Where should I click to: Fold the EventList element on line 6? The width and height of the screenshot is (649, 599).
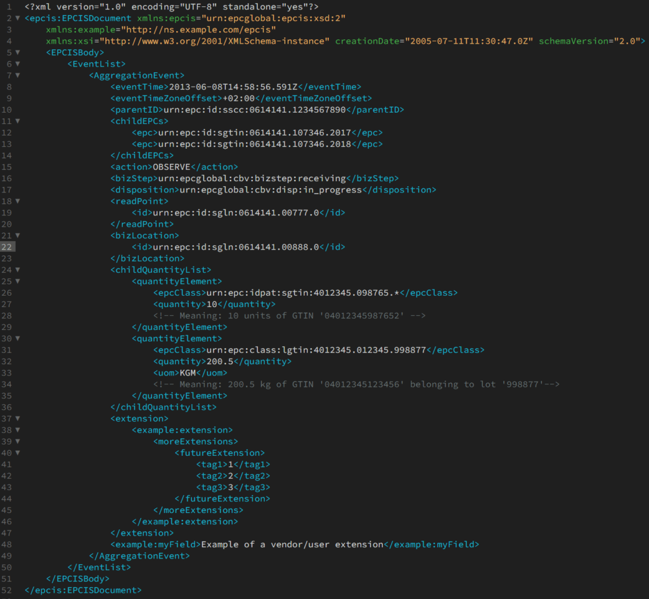click(18, 64)
